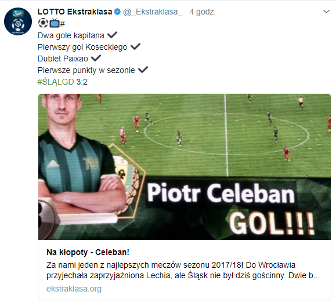Screen dimensions: 336x306
Task: Open the Piotr Celeban GOL preview image
Action: click(185, 167)
